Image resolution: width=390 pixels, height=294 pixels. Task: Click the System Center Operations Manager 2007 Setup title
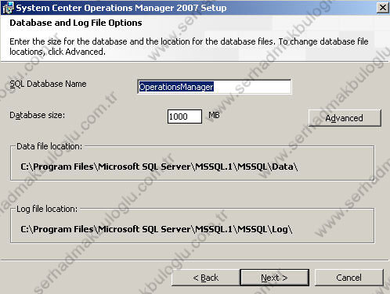(x=121, y=8)
